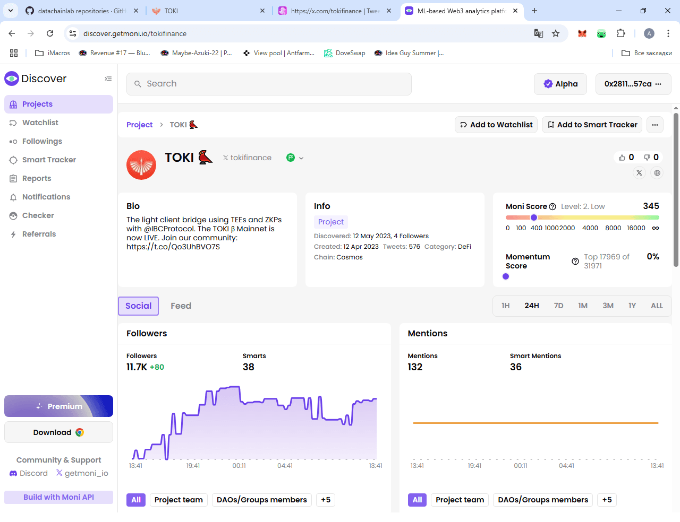Viewport: 680px width, 522px height.
Task: Click Add to Watchlist button
Action: pos(496,125)
